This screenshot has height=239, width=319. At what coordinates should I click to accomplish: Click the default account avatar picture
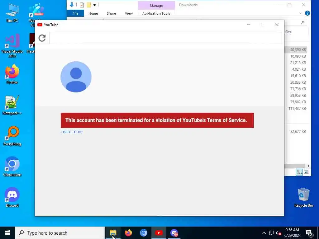click(76, 77)
